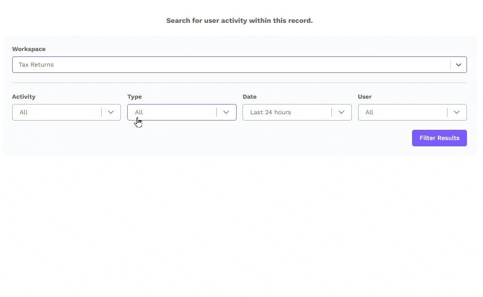The height and width of the screenshot is (297, 483).
Task: Click the Activity field label
Action: click(24, 97)
